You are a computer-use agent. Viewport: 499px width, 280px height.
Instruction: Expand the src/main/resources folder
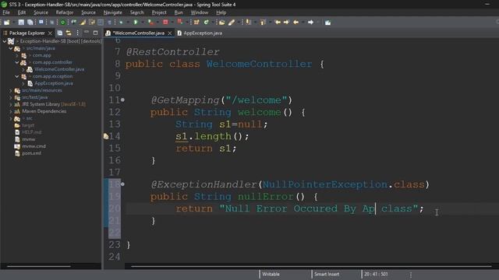click(11, 90)
